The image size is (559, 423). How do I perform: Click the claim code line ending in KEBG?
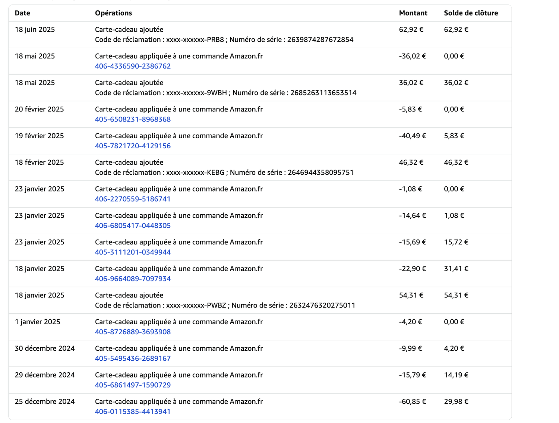[160, 173]
